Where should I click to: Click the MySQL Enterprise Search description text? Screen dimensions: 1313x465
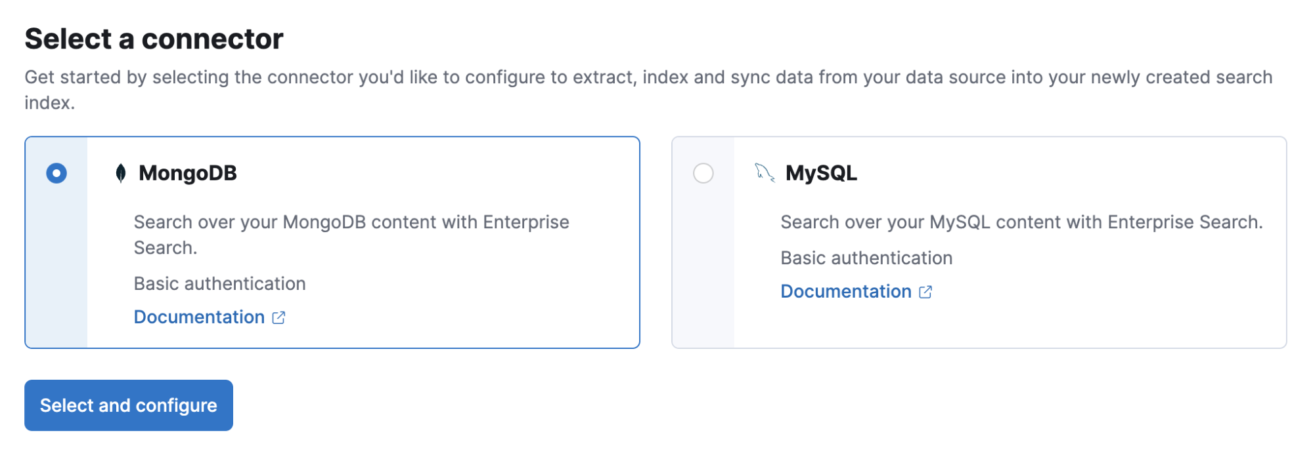(1021, 222)
